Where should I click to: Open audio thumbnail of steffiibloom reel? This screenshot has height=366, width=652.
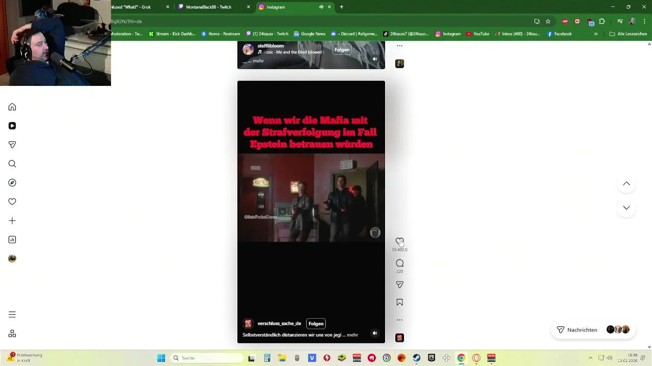tap(400, 64)
